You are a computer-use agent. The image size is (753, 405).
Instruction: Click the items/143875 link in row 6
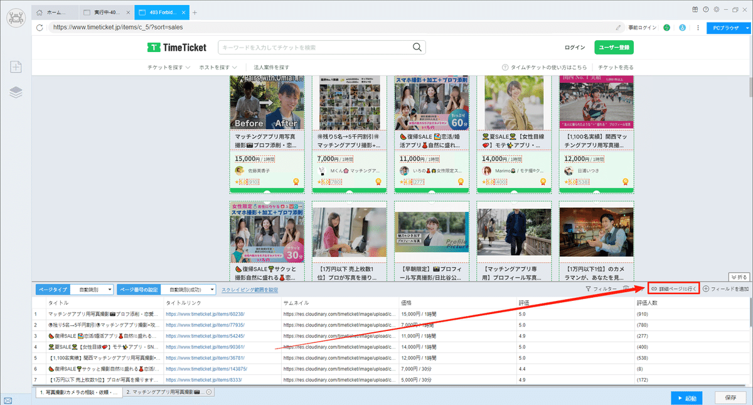click(206, 369)
